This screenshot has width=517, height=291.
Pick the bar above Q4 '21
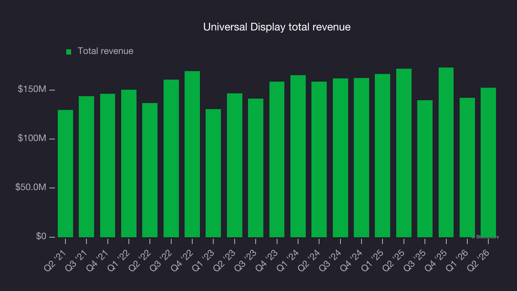pos(108,165)
